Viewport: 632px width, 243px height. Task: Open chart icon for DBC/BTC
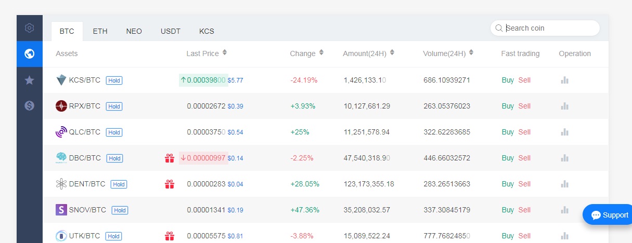tap(564, 158)
